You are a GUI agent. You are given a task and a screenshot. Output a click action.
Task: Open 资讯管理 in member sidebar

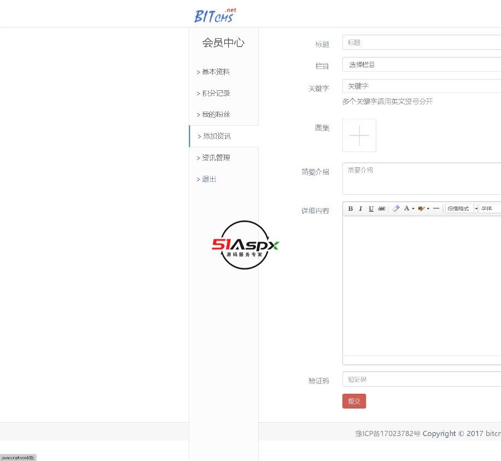215,158
